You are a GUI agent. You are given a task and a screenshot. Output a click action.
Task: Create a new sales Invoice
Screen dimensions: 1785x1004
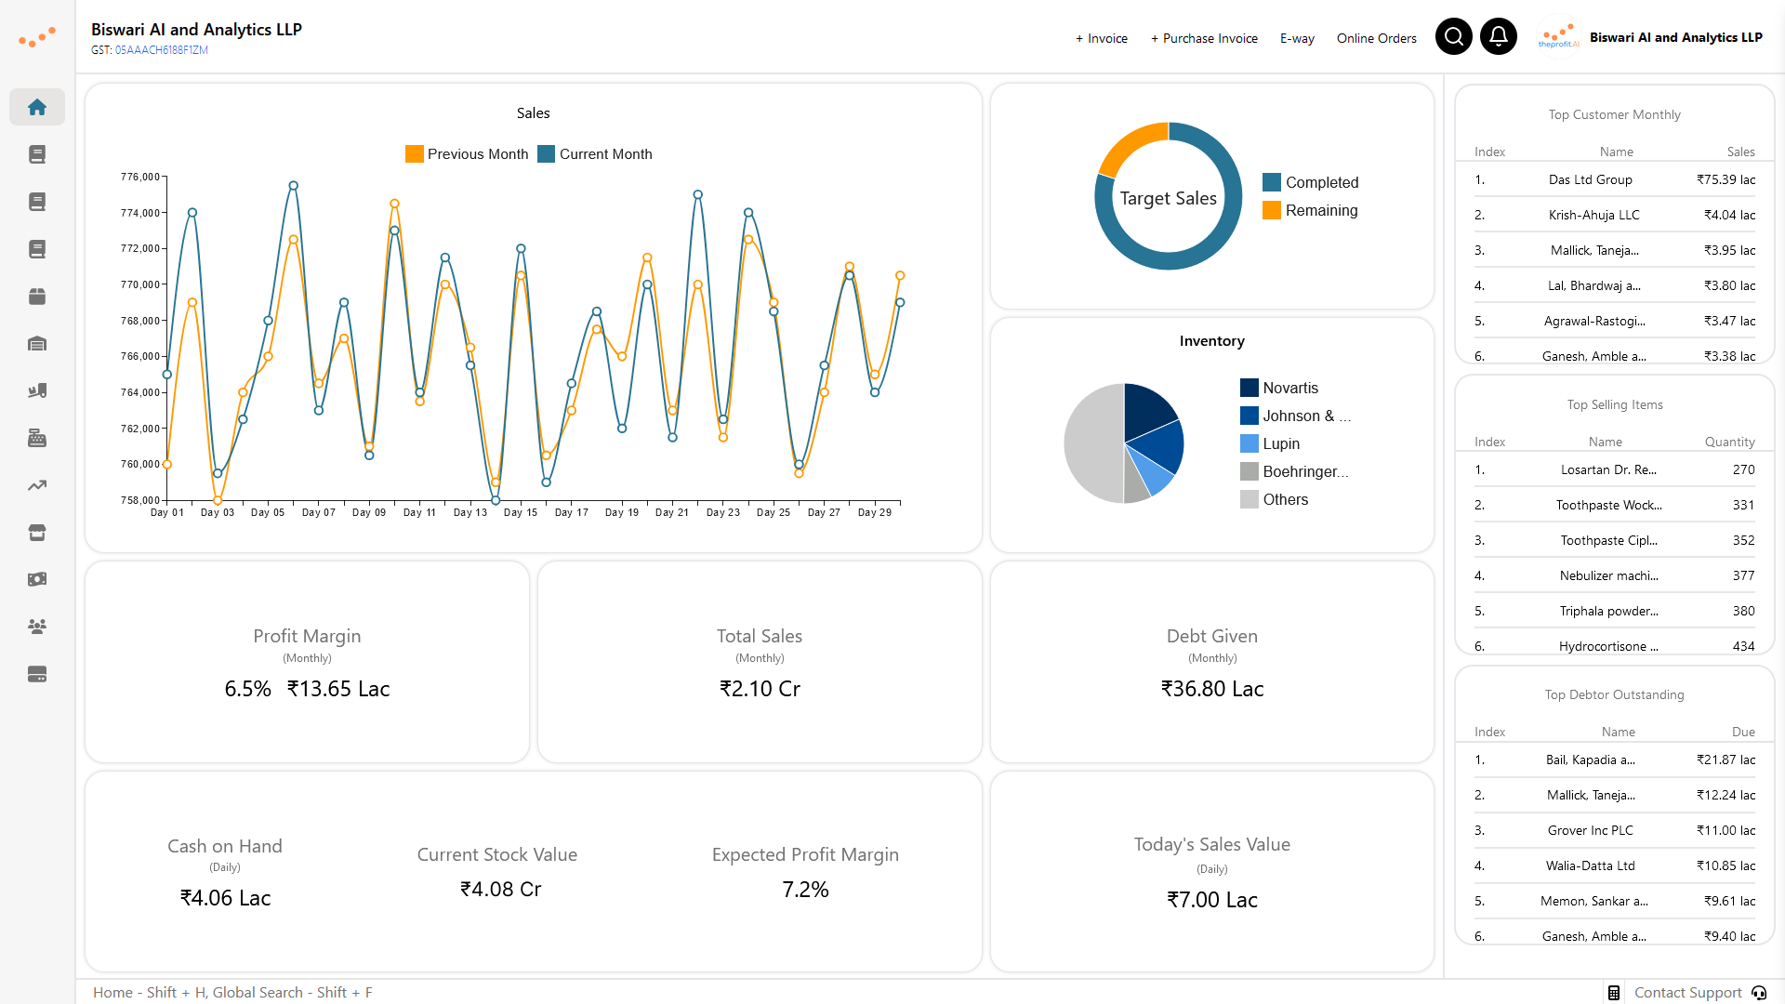coord(1102,38)
